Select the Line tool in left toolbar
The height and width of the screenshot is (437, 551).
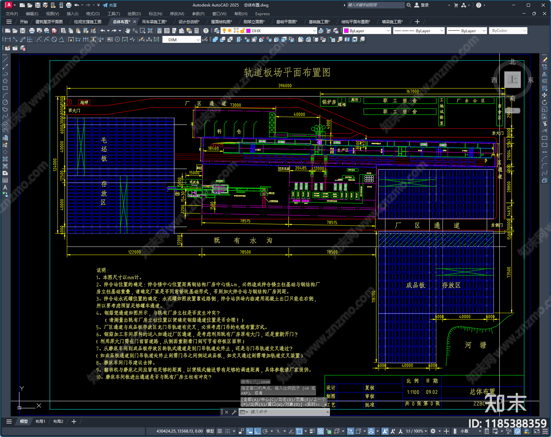click(5, 60)
